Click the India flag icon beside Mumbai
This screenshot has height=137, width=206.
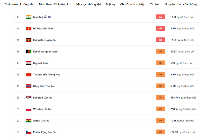pyautogui.click(x=28, y=17)
